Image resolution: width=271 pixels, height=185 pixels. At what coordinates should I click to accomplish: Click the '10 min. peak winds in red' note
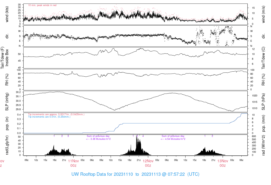click(x=42, y=5)
